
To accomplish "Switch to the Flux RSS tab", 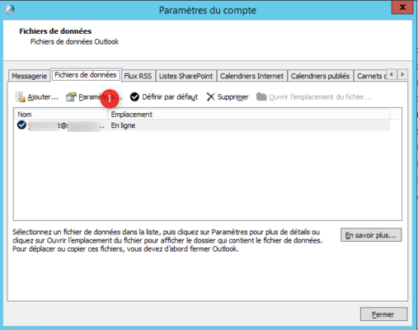I will [138, 76].
